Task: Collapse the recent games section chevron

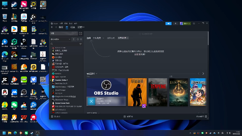Action: (x=96, y=73)
